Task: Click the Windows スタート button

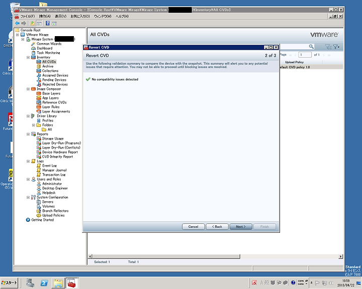Action: [x=9, y=282]
